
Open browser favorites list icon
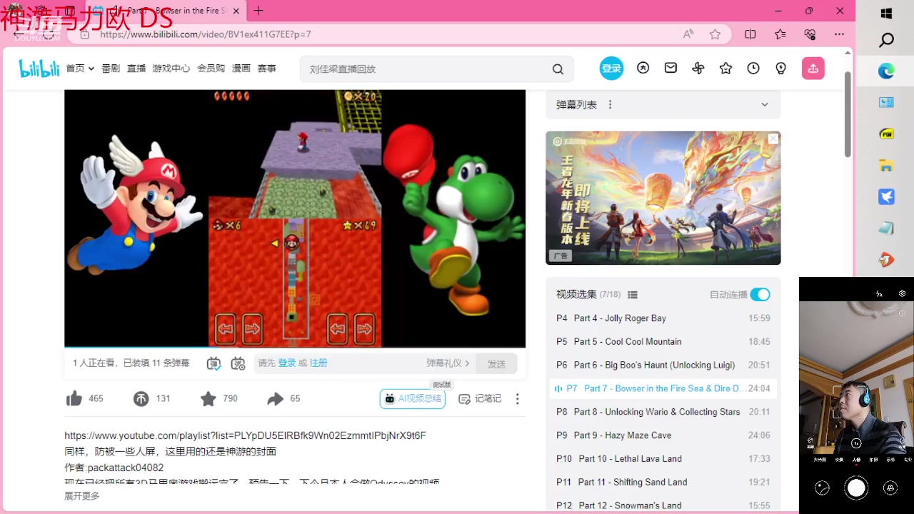point(780,34)
